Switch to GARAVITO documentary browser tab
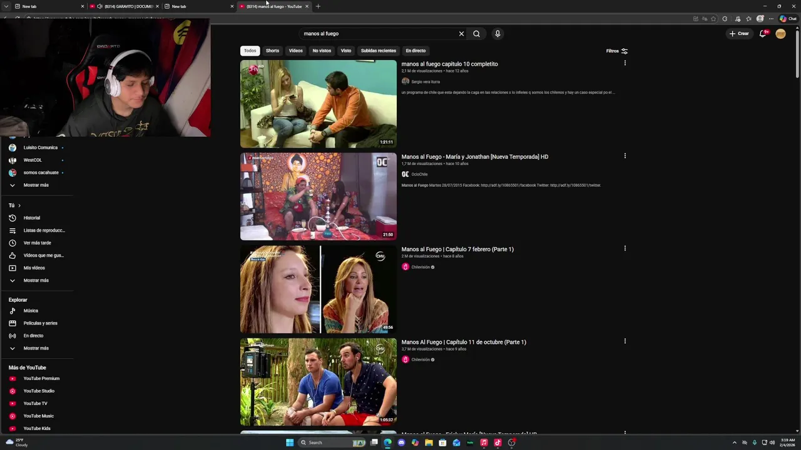Image resolution: width=801 pixels, height=450 pixels. click(x=123, y=6)
